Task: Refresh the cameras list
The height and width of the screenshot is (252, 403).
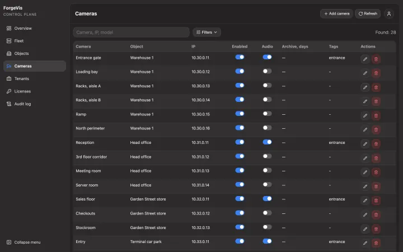Action: pyautogui.click(x=368, y=13)
